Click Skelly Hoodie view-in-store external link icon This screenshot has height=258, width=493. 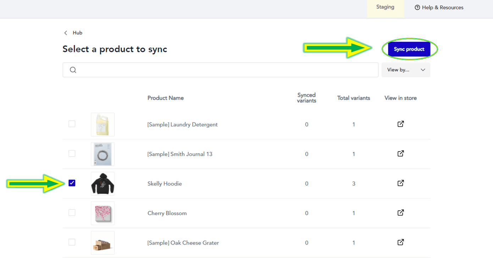coord(400,183)
